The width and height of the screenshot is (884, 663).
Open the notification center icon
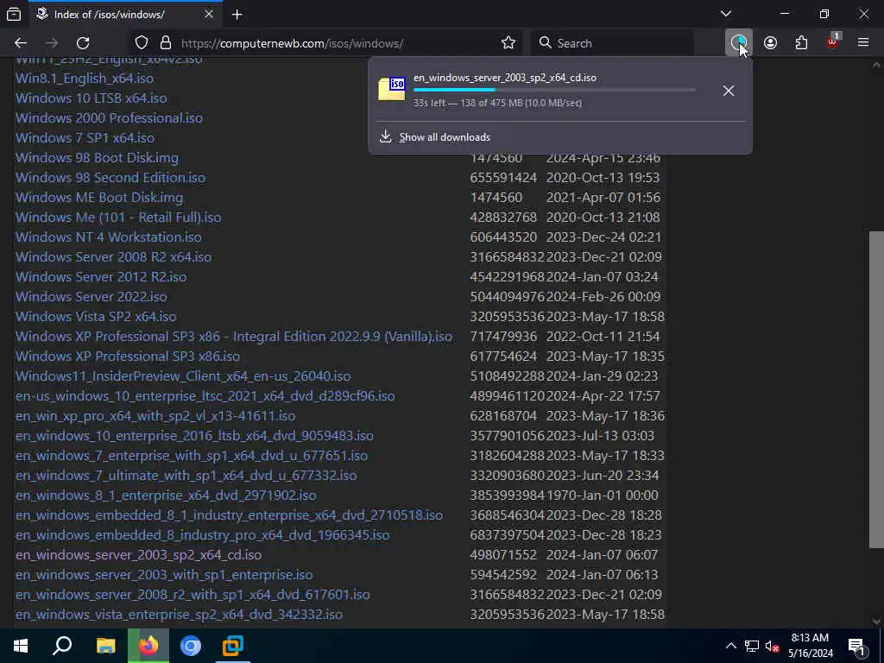click(857, 646)
